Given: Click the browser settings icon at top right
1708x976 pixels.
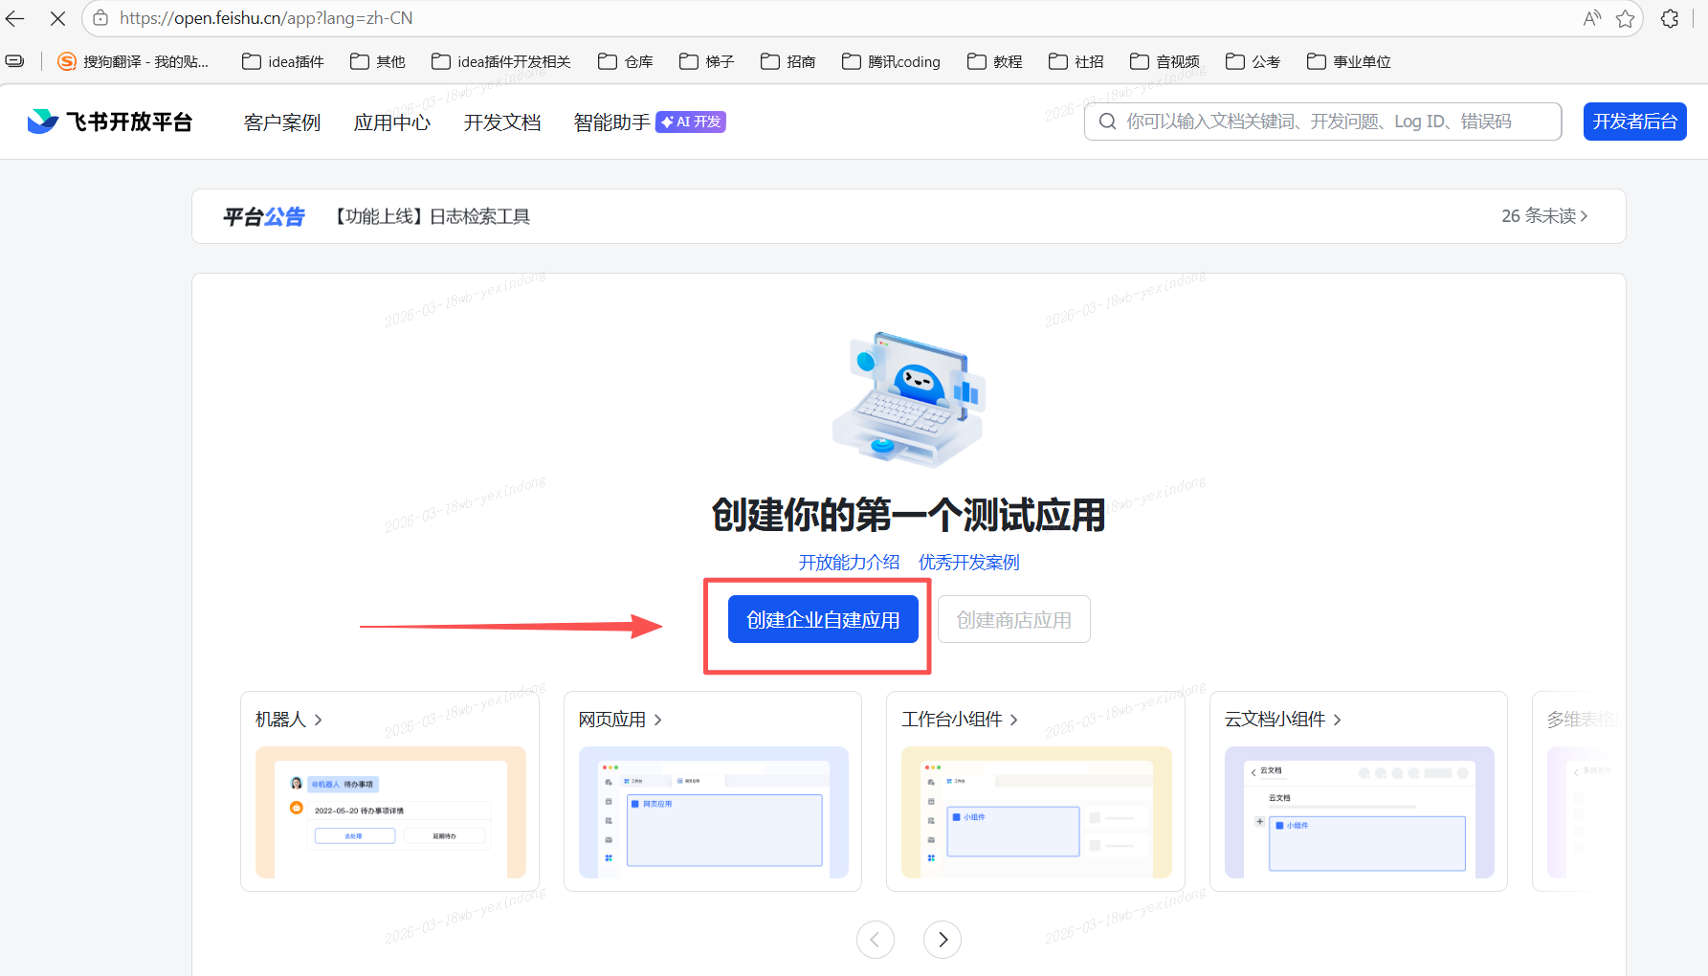Looking at the screenshot, I should 1670,18.
